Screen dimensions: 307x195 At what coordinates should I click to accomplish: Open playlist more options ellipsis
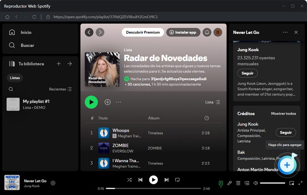[119, 102]
